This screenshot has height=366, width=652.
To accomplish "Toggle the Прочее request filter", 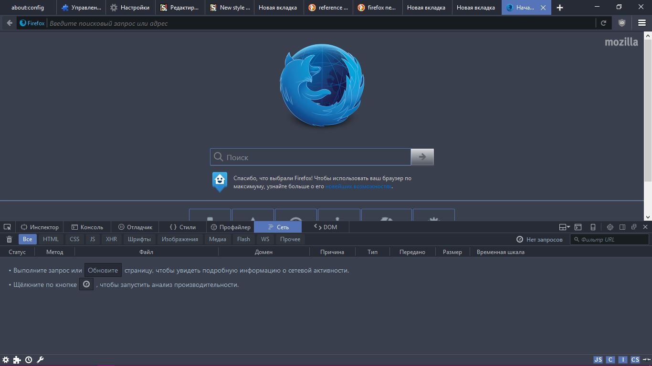I will (290, 239).
